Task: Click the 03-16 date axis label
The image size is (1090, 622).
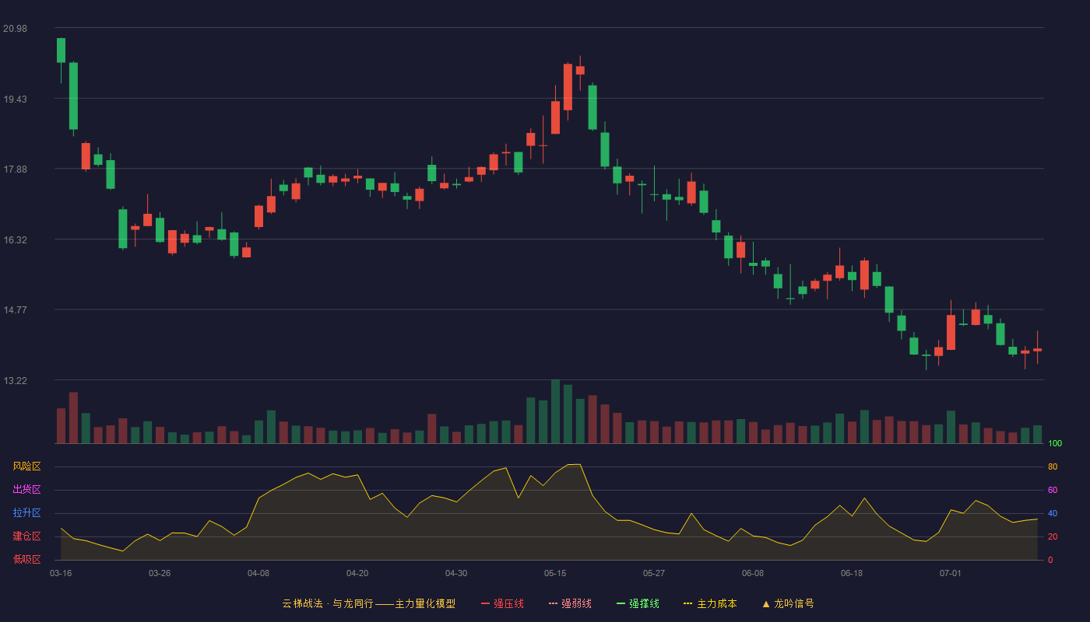Action: 61,573
